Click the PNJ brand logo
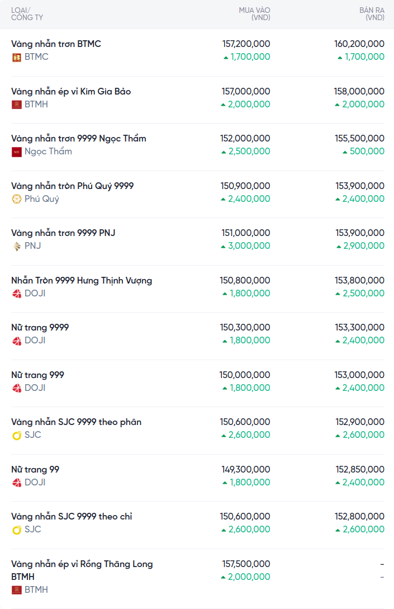Image resolution: width=394 pixels, height=609 pixels. coord(17,246)
